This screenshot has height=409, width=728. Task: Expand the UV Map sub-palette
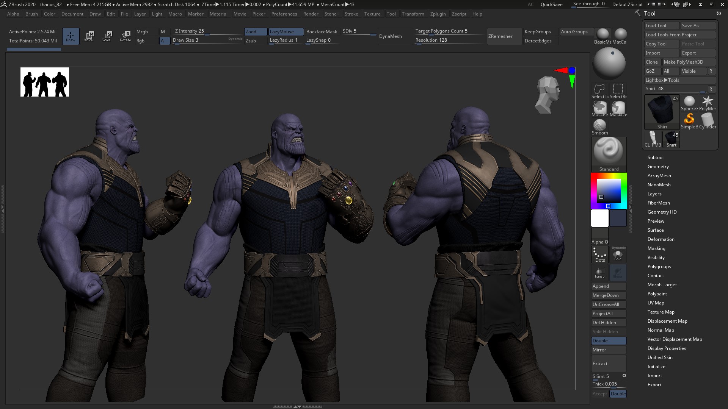[656, 303]
